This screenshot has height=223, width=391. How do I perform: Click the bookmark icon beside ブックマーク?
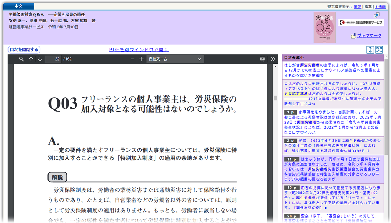click(x=354, y=36)
